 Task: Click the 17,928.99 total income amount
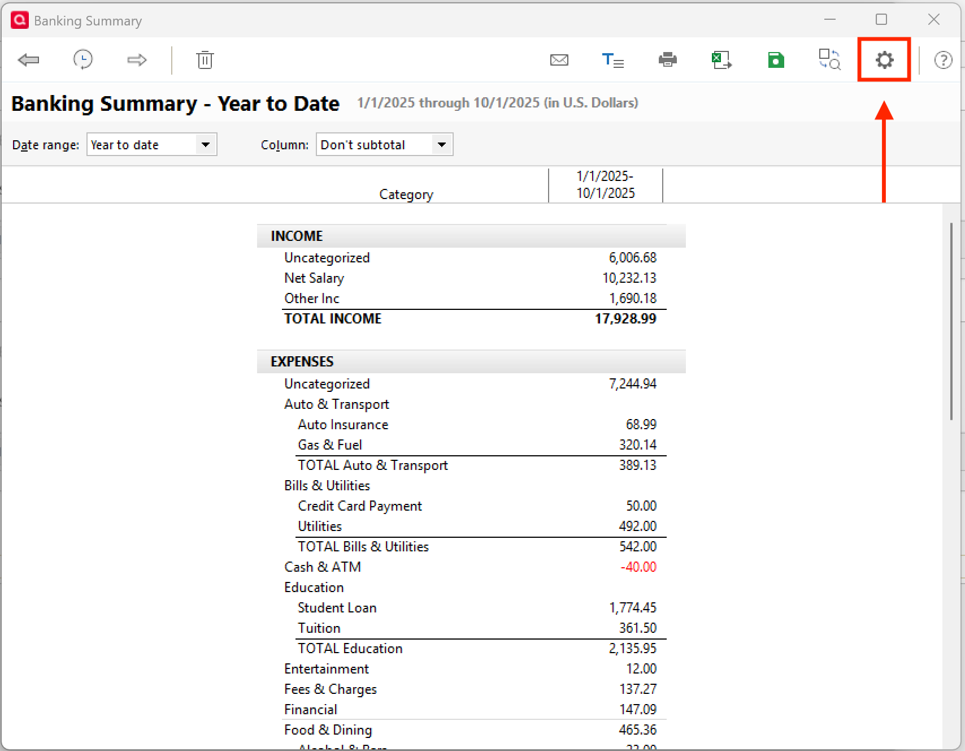625,319
